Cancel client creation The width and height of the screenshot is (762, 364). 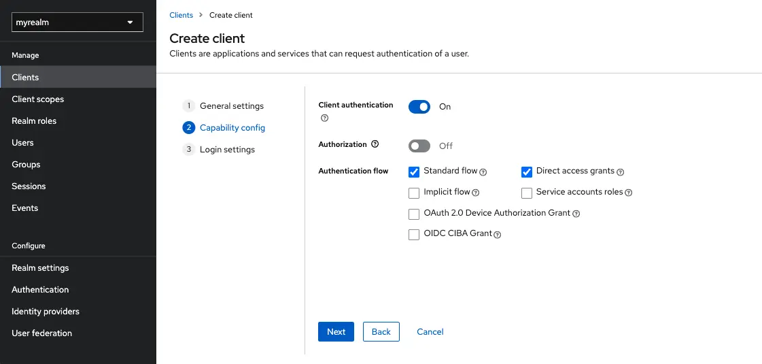[430, 331]
